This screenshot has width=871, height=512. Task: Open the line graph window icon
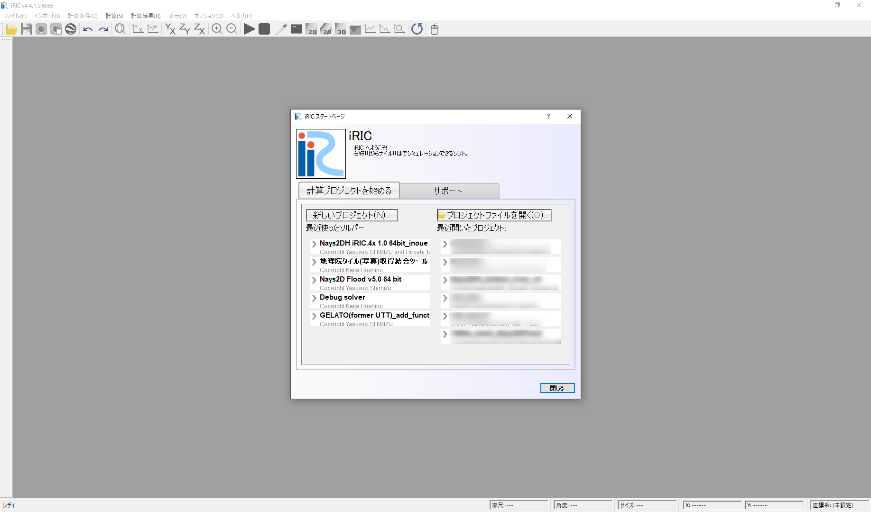(370, 29)
